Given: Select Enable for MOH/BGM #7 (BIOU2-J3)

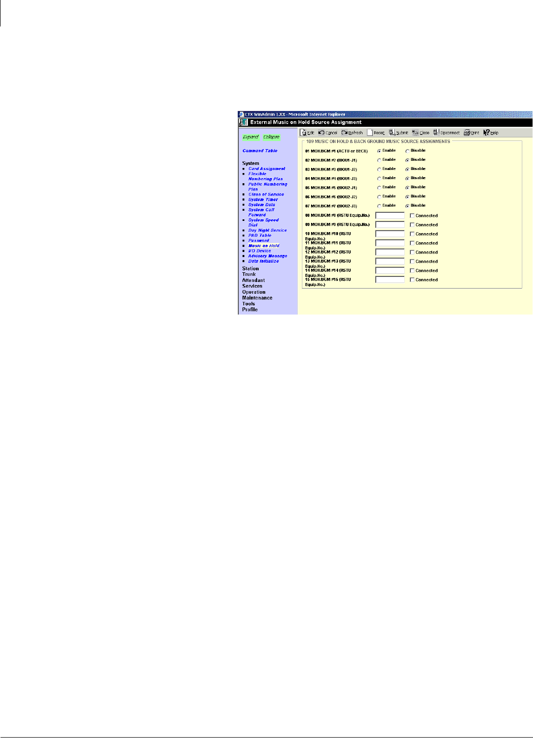Looking at the screenshot, I should click(x=379, y=206).
